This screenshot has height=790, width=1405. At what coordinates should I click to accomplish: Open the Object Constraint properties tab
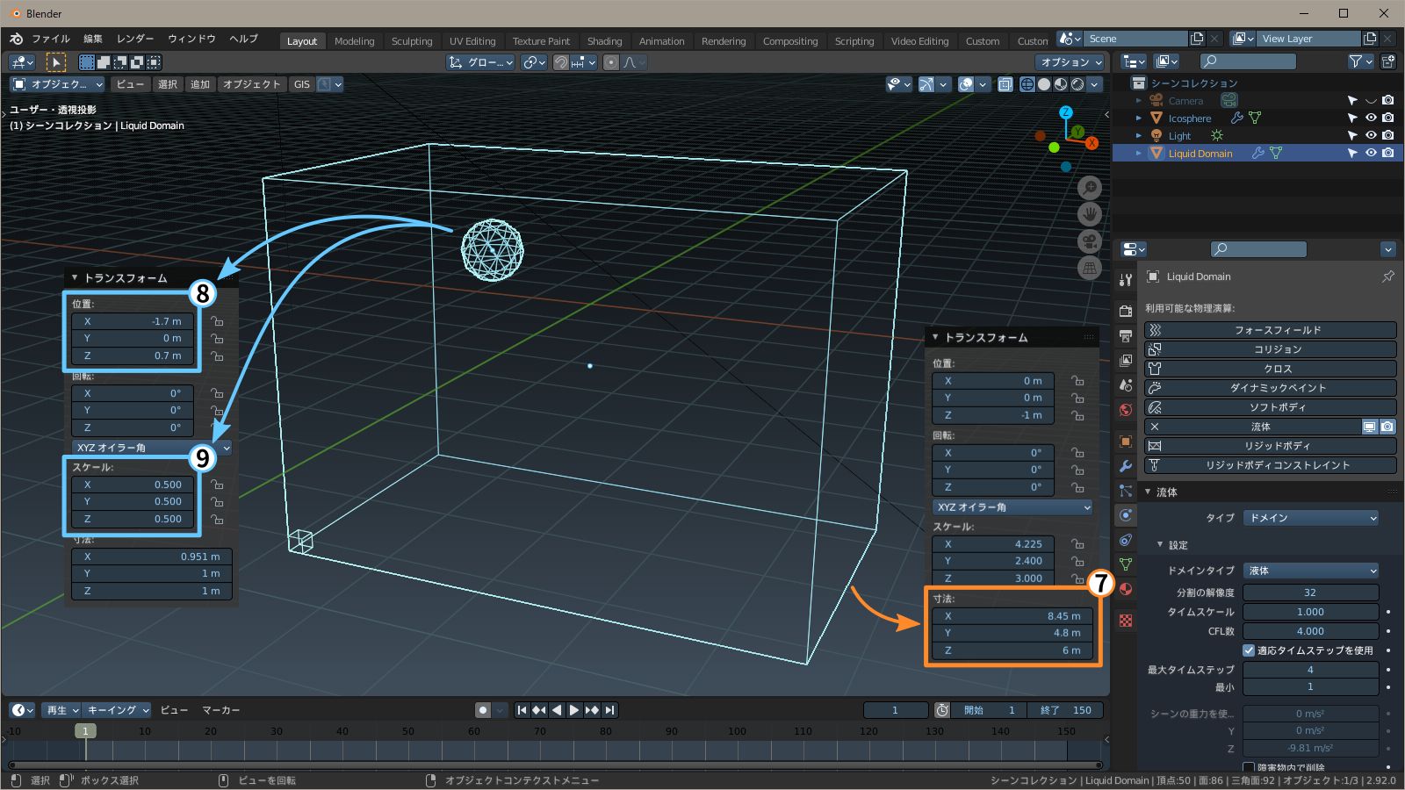coord(1126,540)
